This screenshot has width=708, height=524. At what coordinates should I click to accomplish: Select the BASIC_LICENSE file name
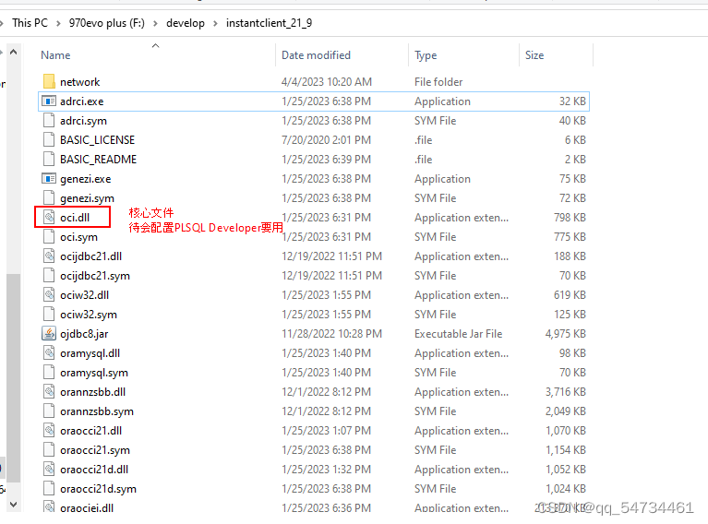98,140
